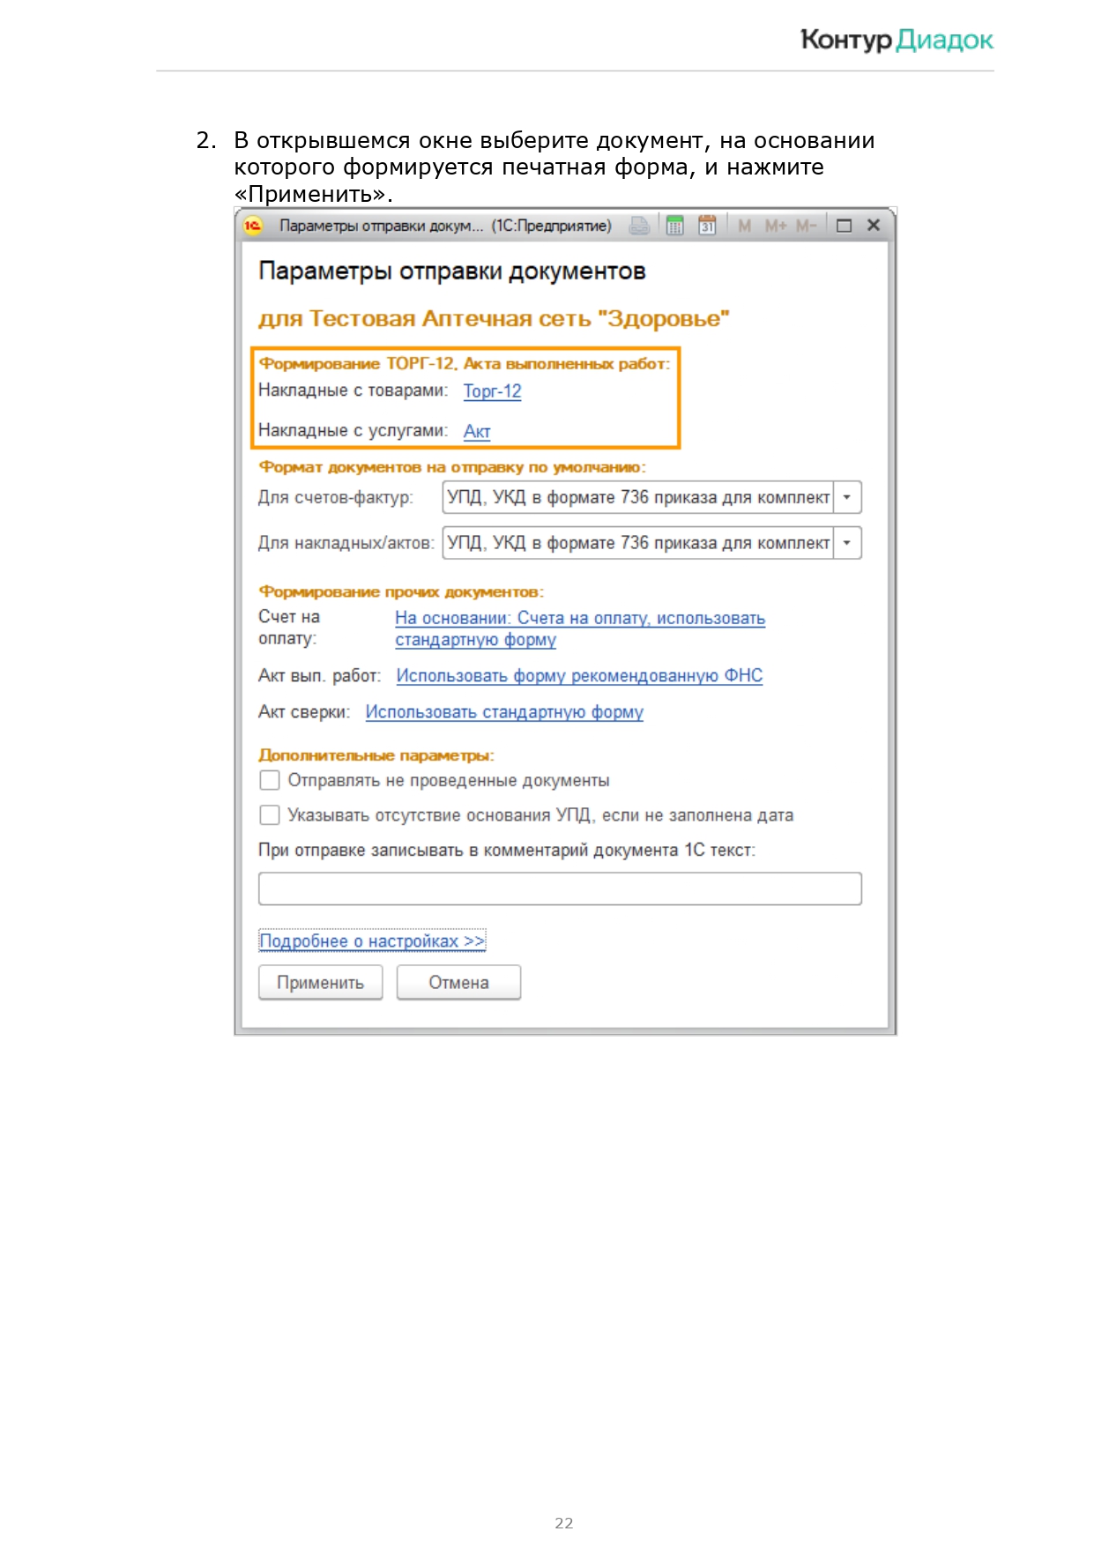1094x1546 pixels.
Task: Close the Параметры отправки документов window
Action: (x=874, y=226)
